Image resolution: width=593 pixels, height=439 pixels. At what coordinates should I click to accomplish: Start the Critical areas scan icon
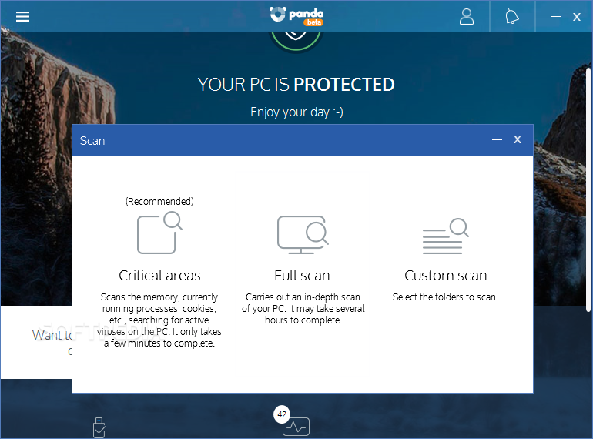159,233
